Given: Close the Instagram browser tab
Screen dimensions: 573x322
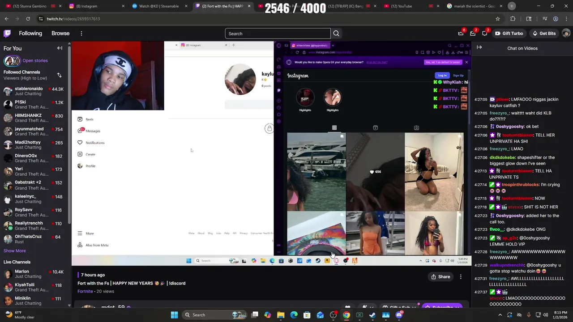Looking at the screenshot, I should [x=123, y=6].
